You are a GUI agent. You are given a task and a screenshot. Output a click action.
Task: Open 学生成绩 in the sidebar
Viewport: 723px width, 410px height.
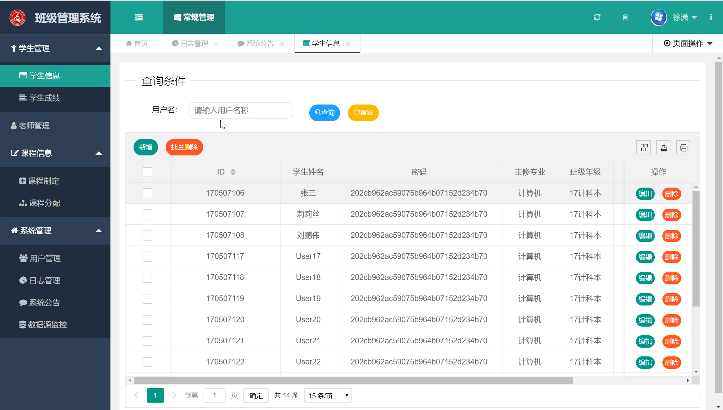point(55,98)
